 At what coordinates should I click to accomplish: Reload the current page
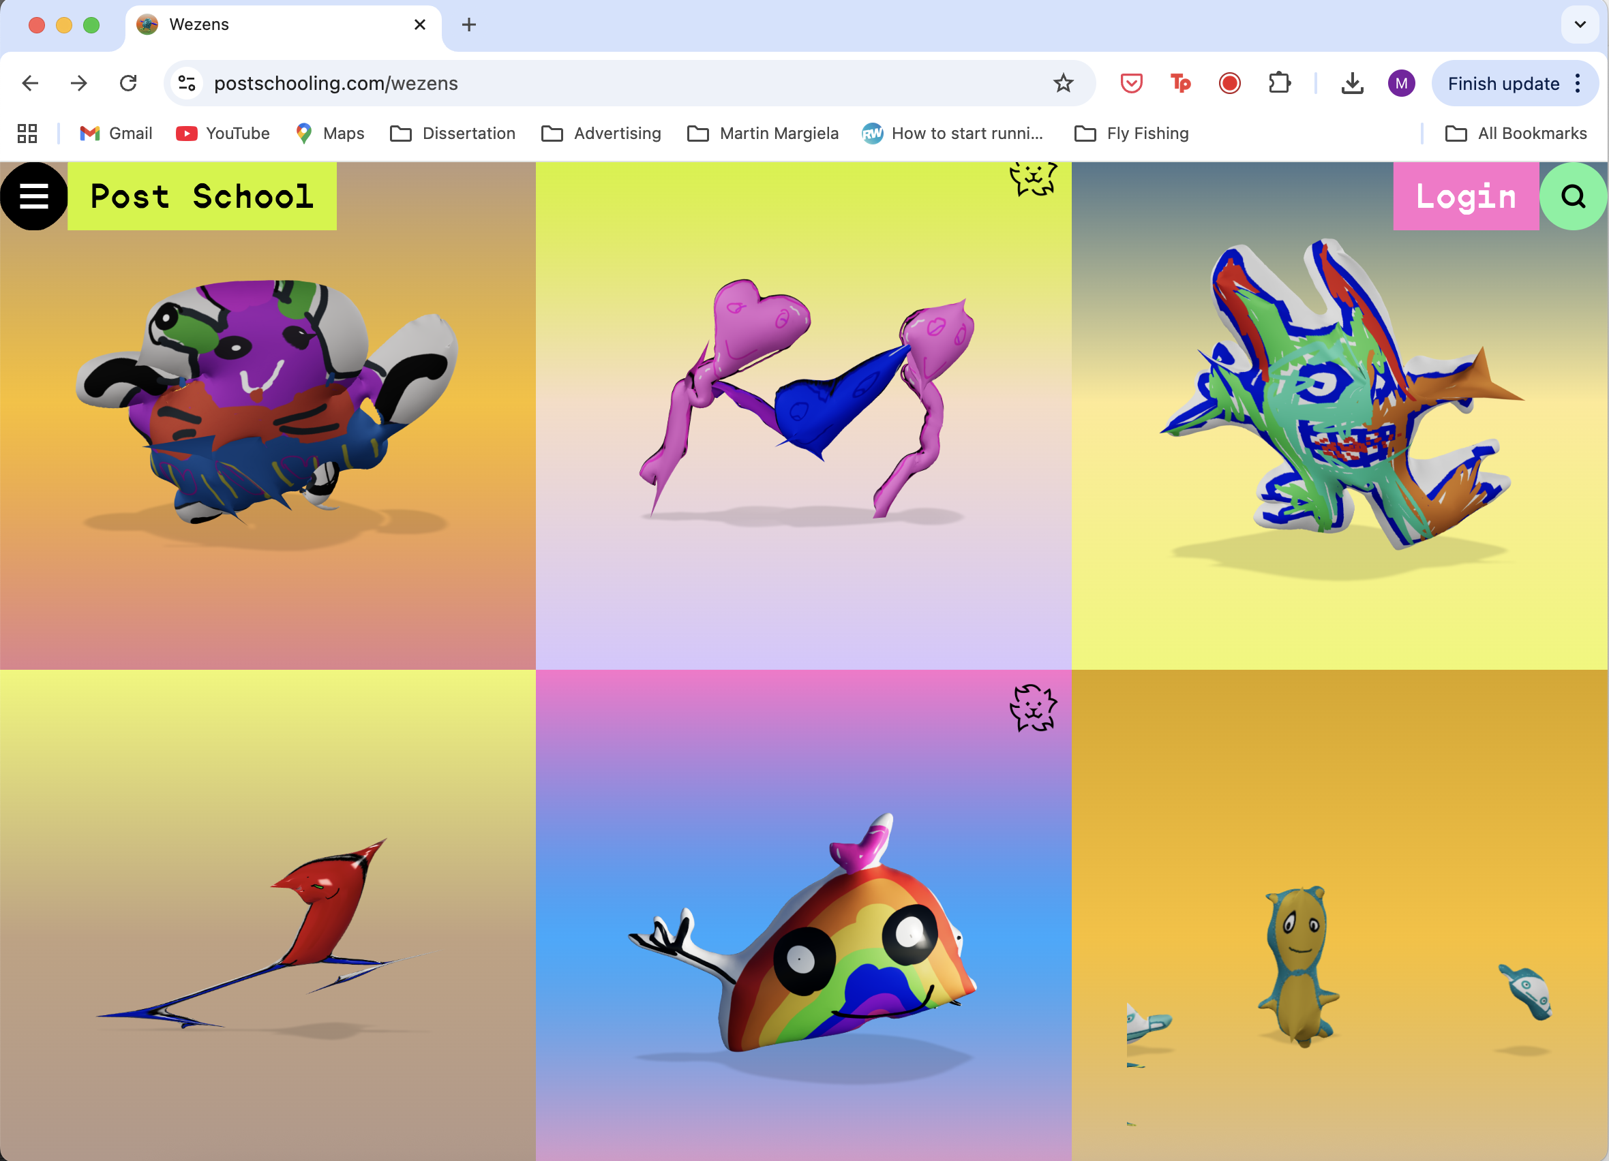(x=128, y=84)
